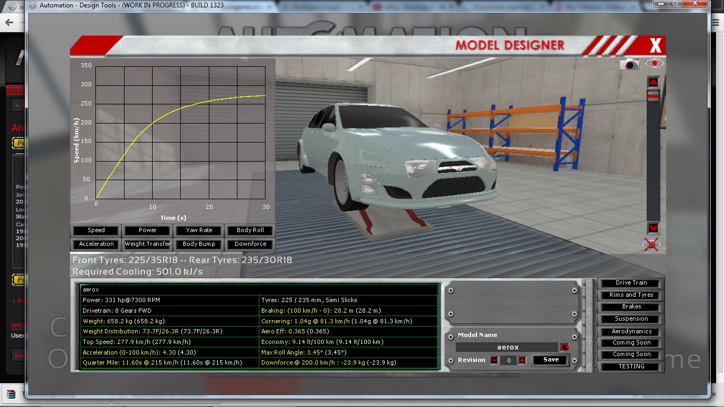Click the first Coming Soon button
This screenshot has height=407, width=724.
(631, 343)
